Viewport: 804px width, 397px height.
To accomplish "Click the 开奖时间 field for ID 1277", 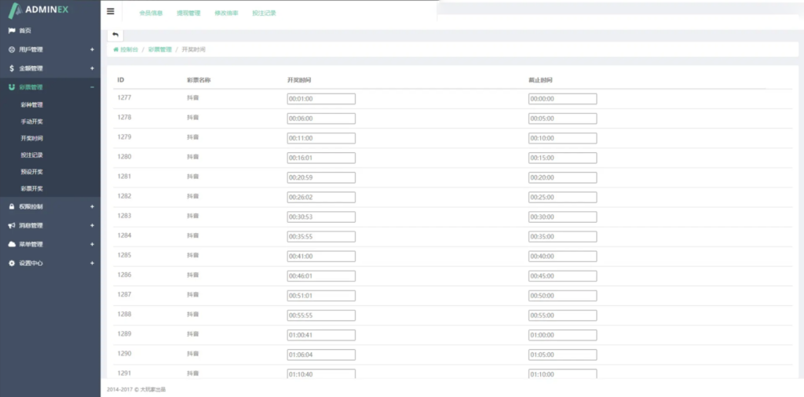I will click(x=321, y=99).
